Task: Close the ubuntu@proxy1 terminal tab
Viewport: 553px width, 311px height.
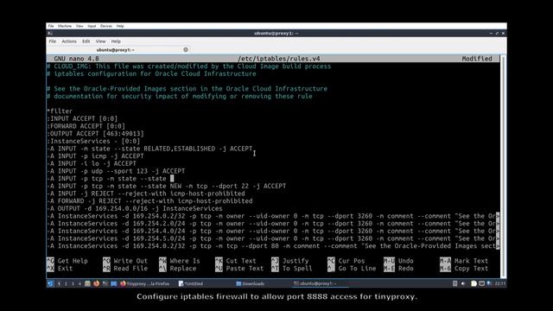Action: [186, 50]
